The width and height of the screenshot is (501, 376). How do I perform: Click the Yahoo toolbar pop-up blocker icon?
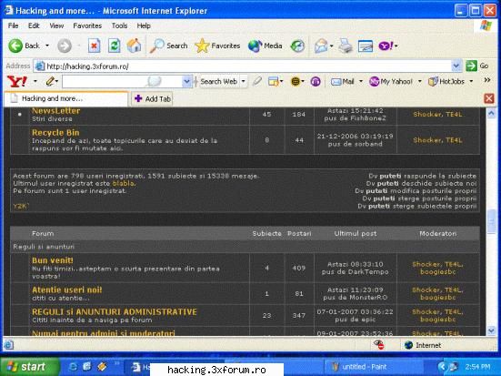point(274,82)
